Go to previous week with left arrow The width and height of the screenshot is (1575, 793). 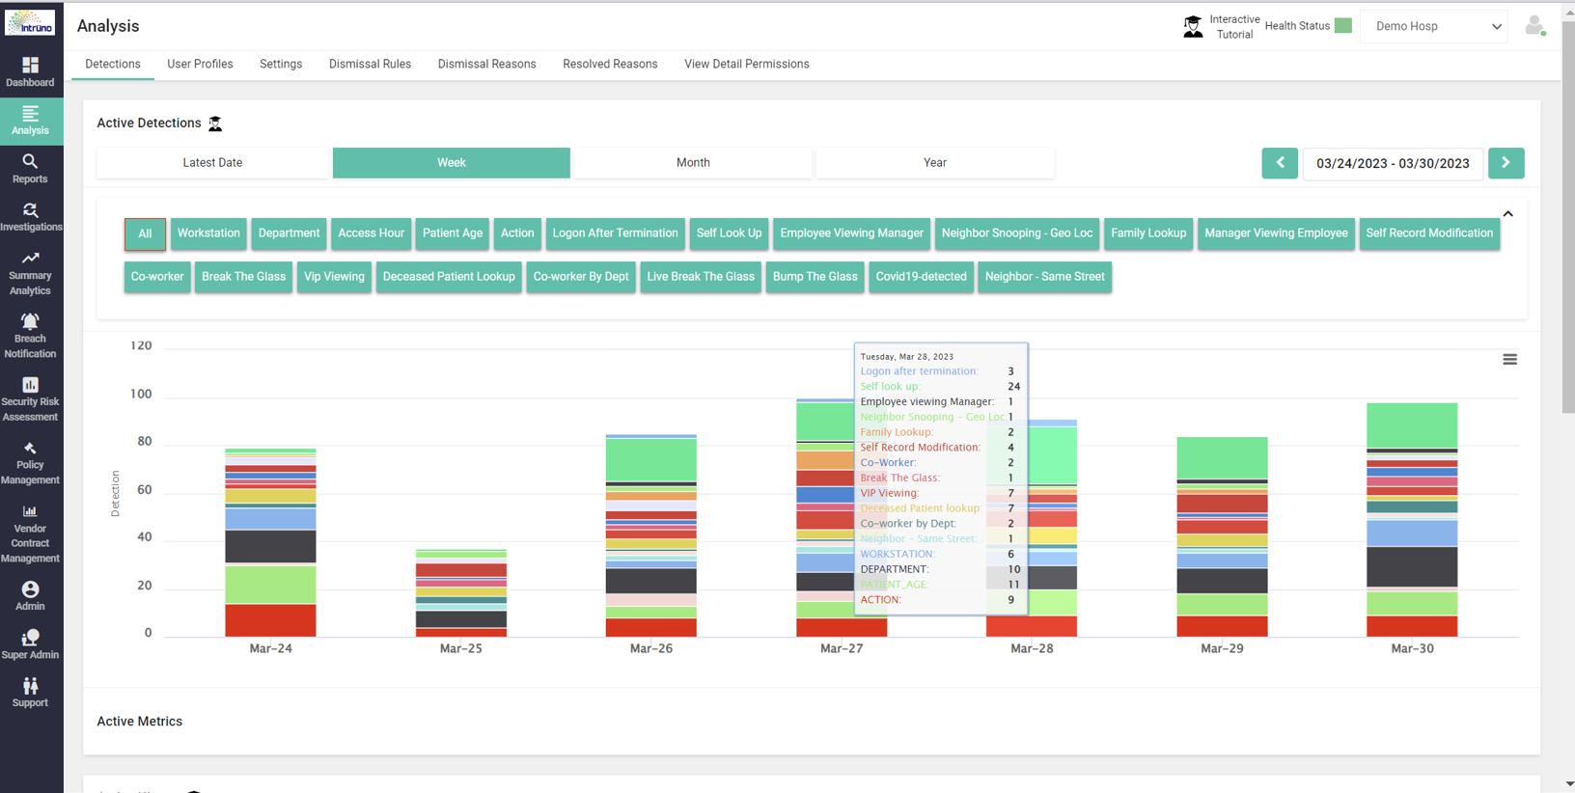(1280, 163)
